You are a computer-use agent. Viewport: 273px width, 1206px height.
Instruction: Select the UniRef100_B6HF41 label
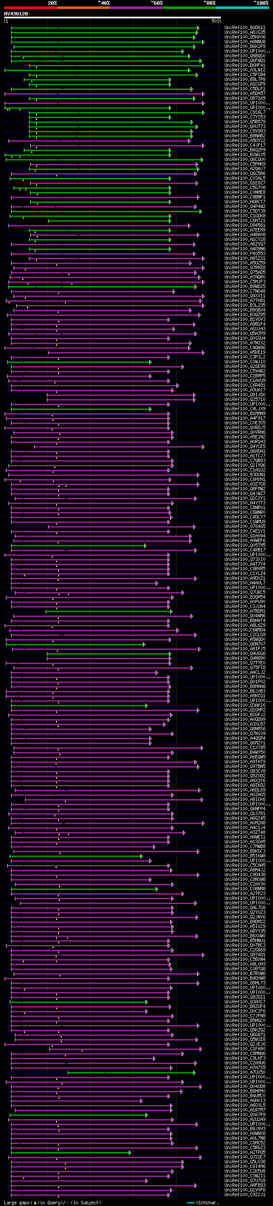[245, 65]
